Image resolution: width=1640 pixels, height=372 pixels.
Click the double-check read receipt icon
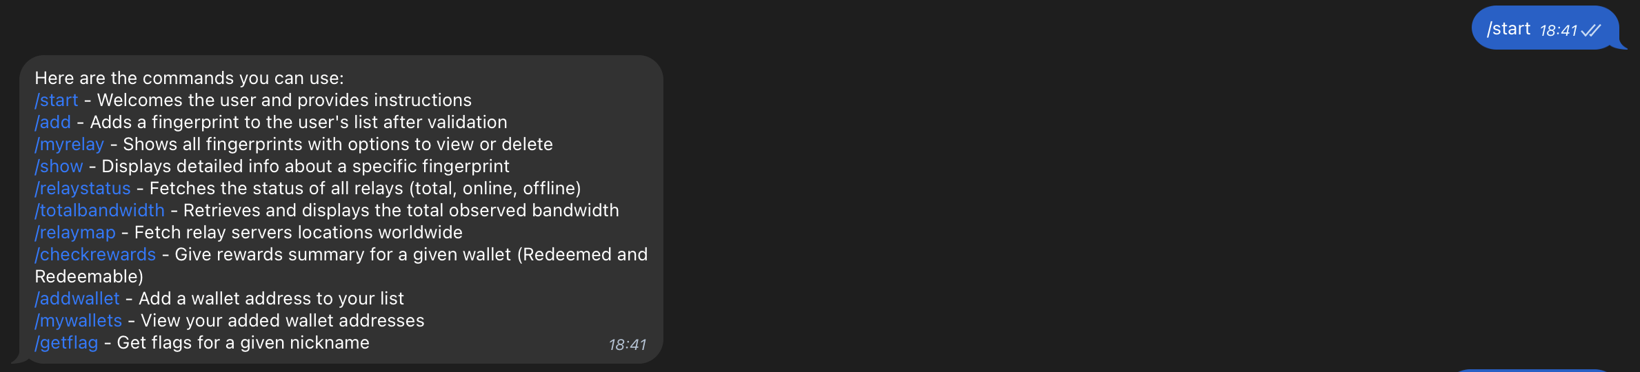point(1592,30)
